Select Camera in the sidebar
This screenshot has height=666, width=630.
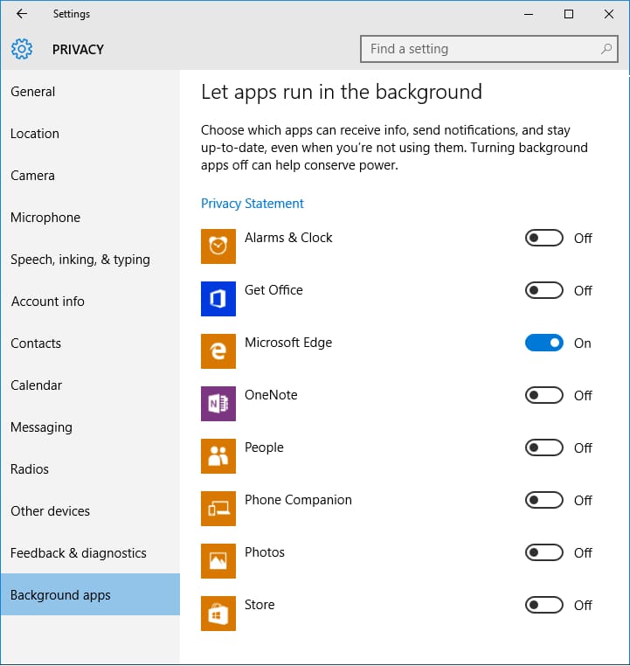coord(90,176)
